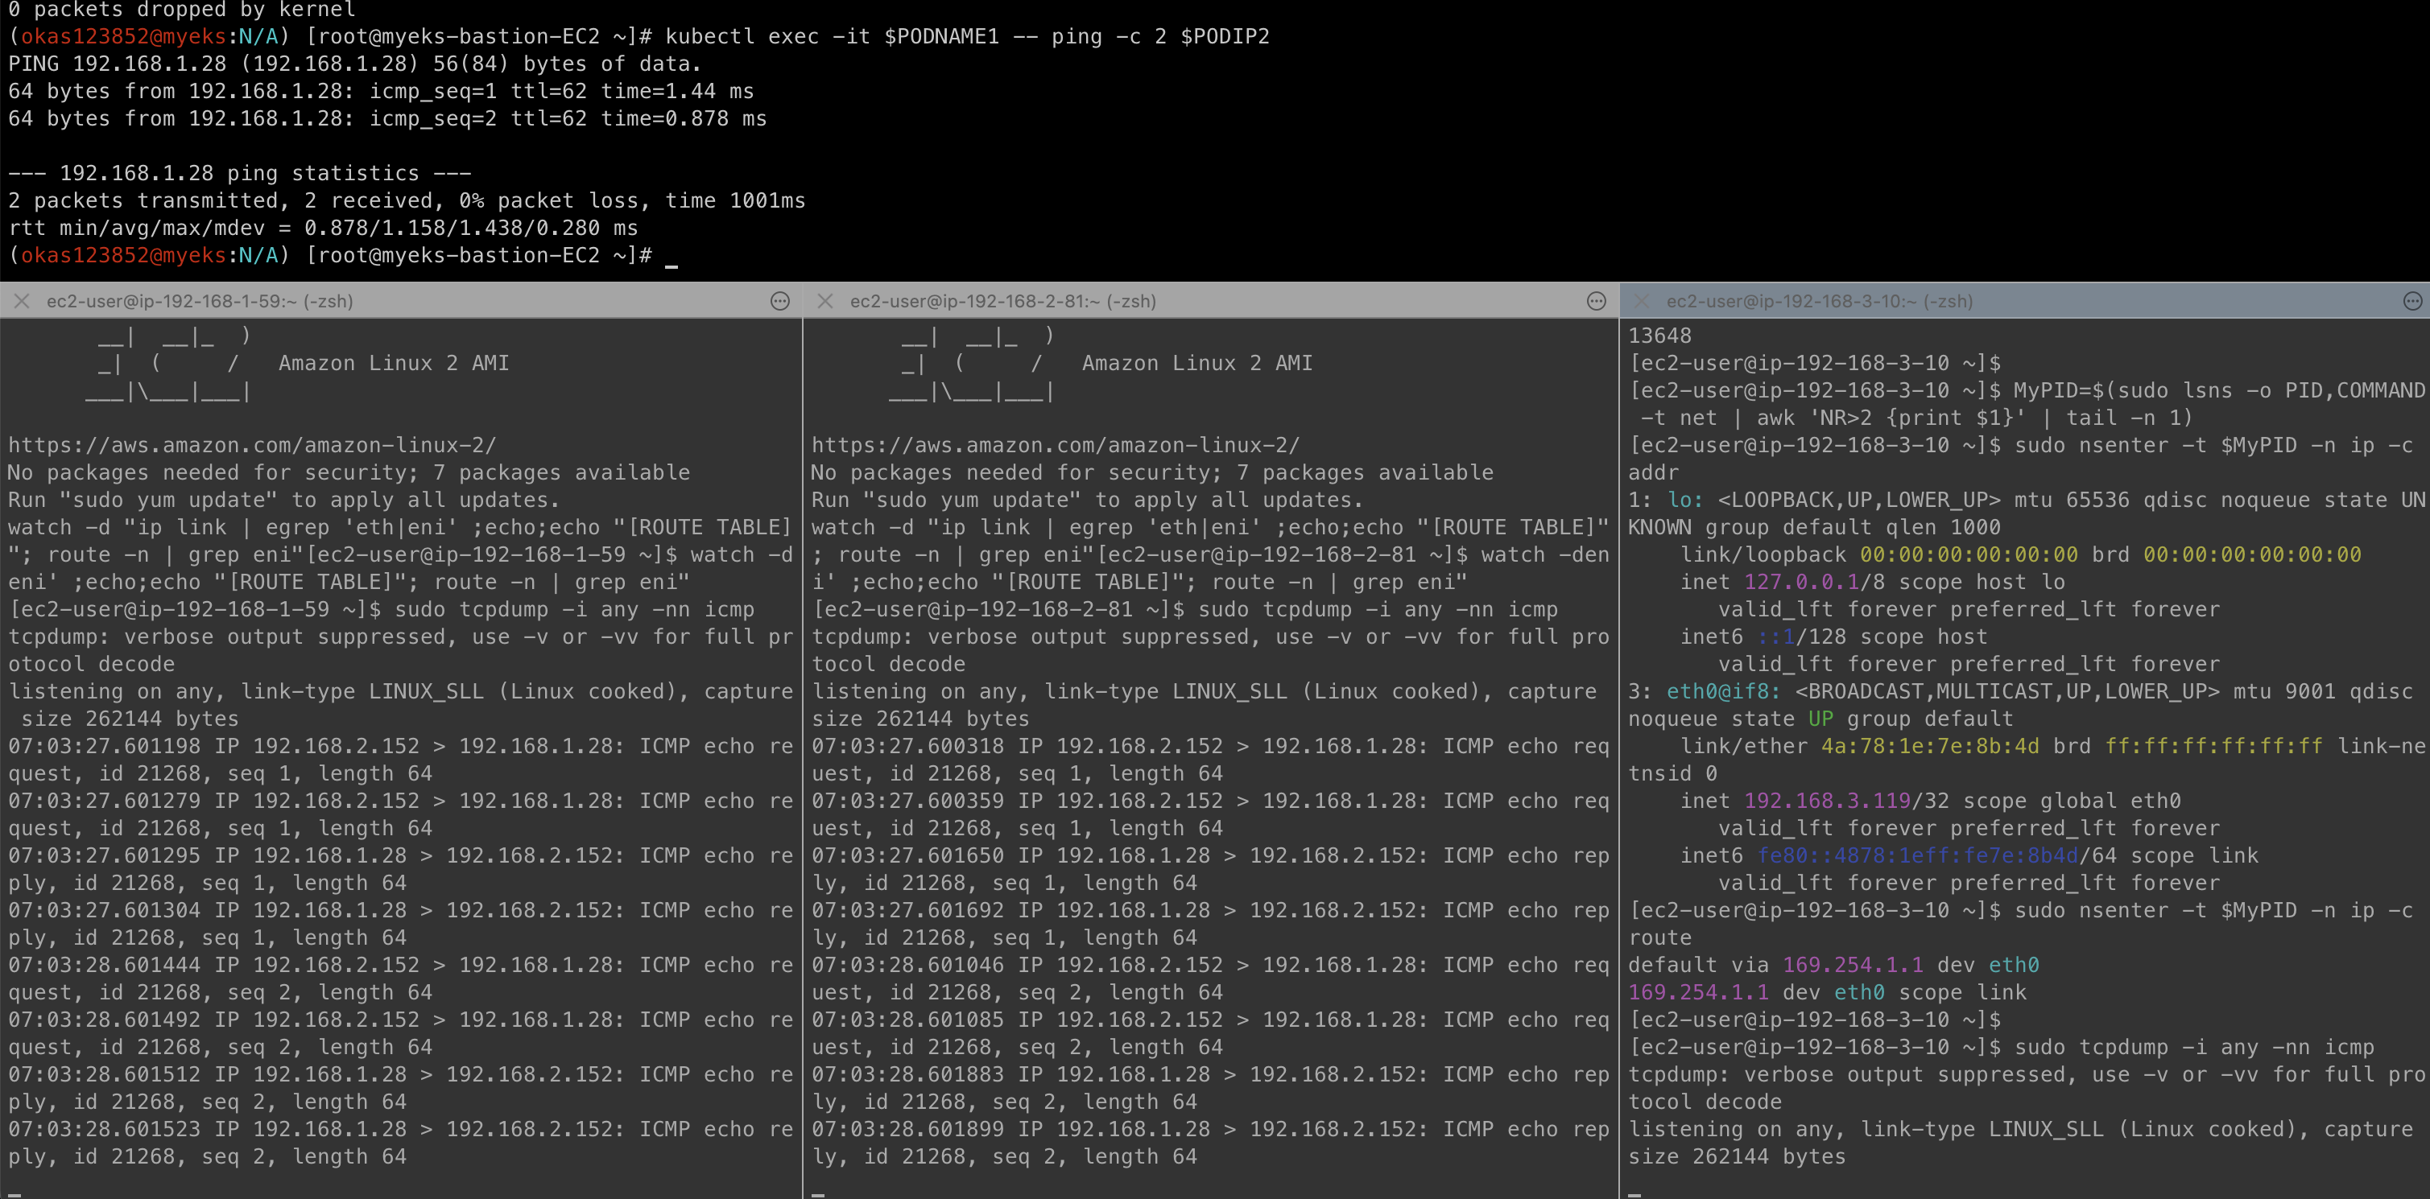The width and height of the screenshot is (2430, 1199).
Task: Click the eth0@if8 interface name
Action: coord(1722,692)
